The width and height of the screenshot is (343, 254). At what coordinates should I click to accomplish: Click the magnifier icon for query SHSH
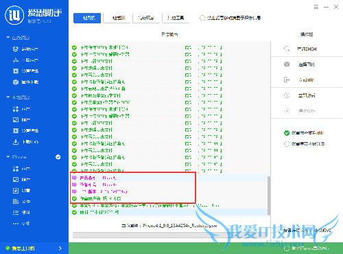(x=287, y=49)
